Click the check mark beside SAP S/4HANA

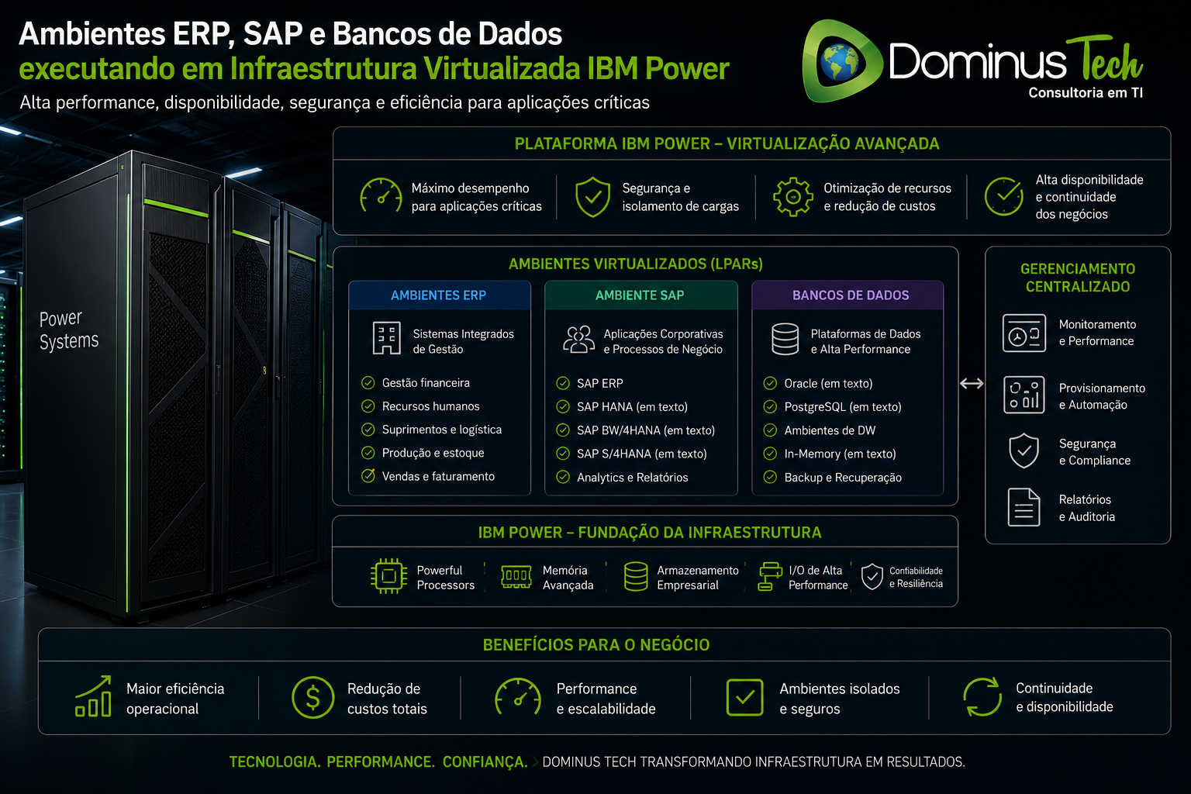click(x=563, y=454)
